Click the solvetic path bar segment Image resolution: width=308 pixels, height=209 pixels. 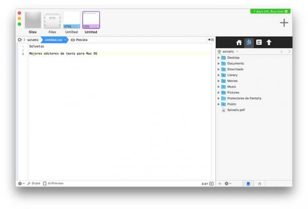33,40
